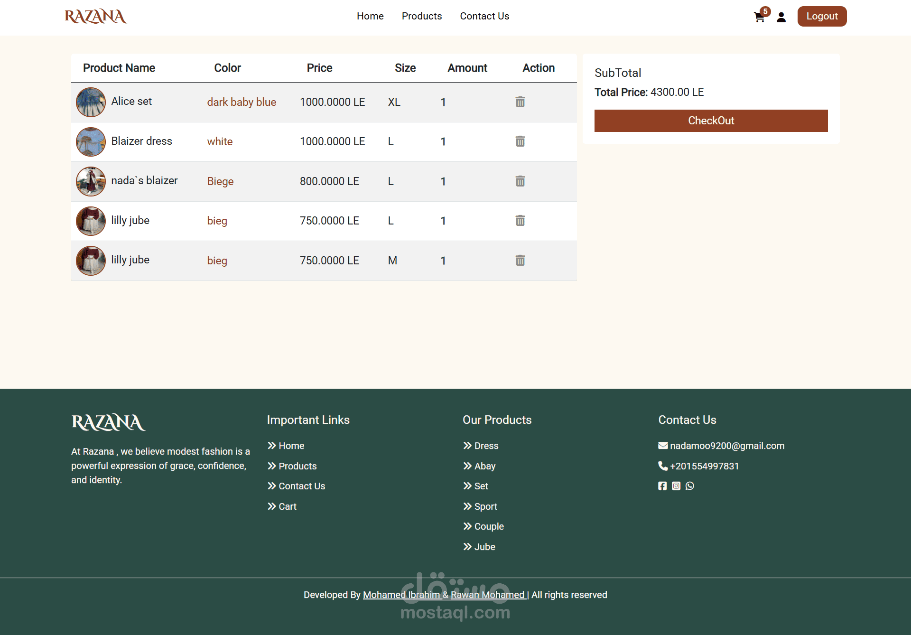911x635 pixels.
Task: Remove the size M lilly jube item
Action: [x=520, y=261]
